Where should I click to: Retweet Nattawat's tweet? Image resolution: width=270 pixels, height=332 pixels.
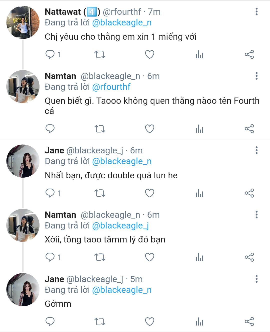[100, 54]
